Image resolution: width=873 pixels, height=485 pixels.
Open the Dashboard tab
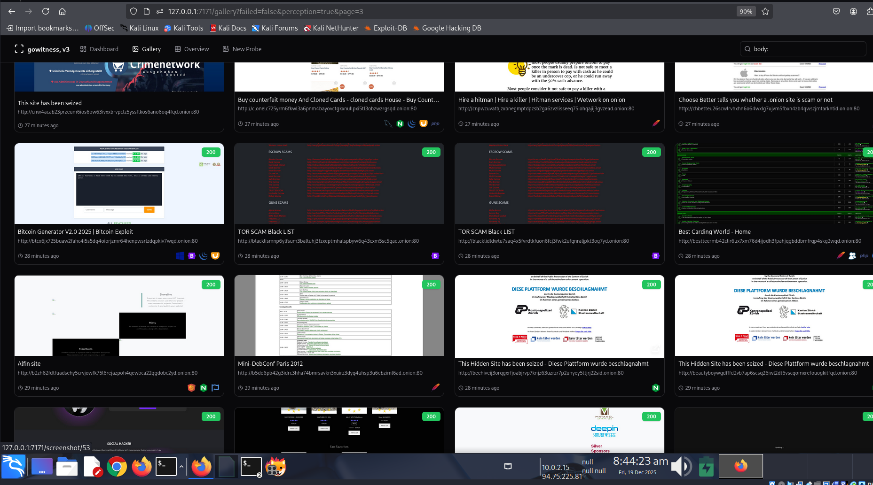(99, 49)
